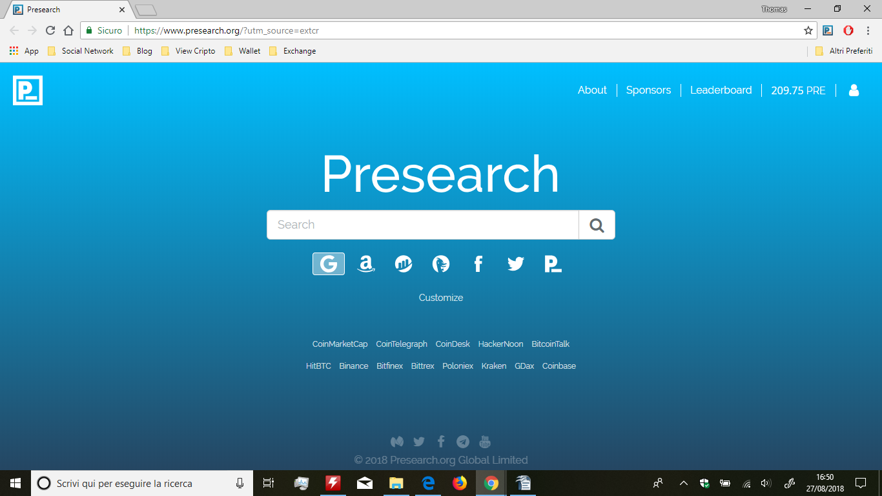Choose DuckDuckGo search provider icon
Viewport: 882px width, 496px height.
[440, 263]
